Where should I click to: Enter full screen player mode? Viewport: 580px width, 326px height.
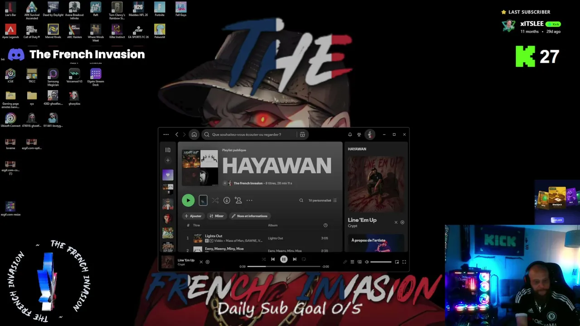[x=404, y=262]
